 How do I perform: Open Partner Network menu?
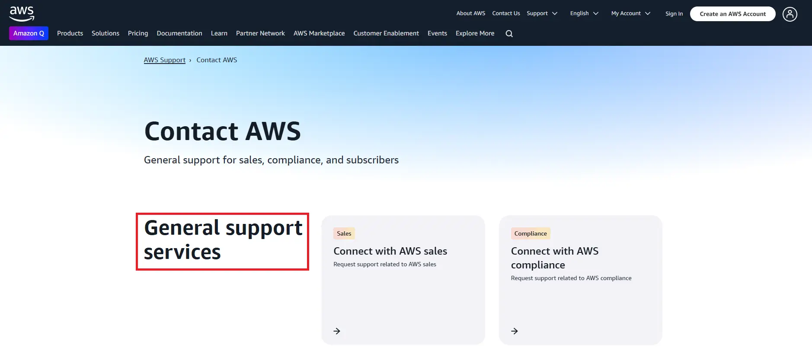pos(260,33)
